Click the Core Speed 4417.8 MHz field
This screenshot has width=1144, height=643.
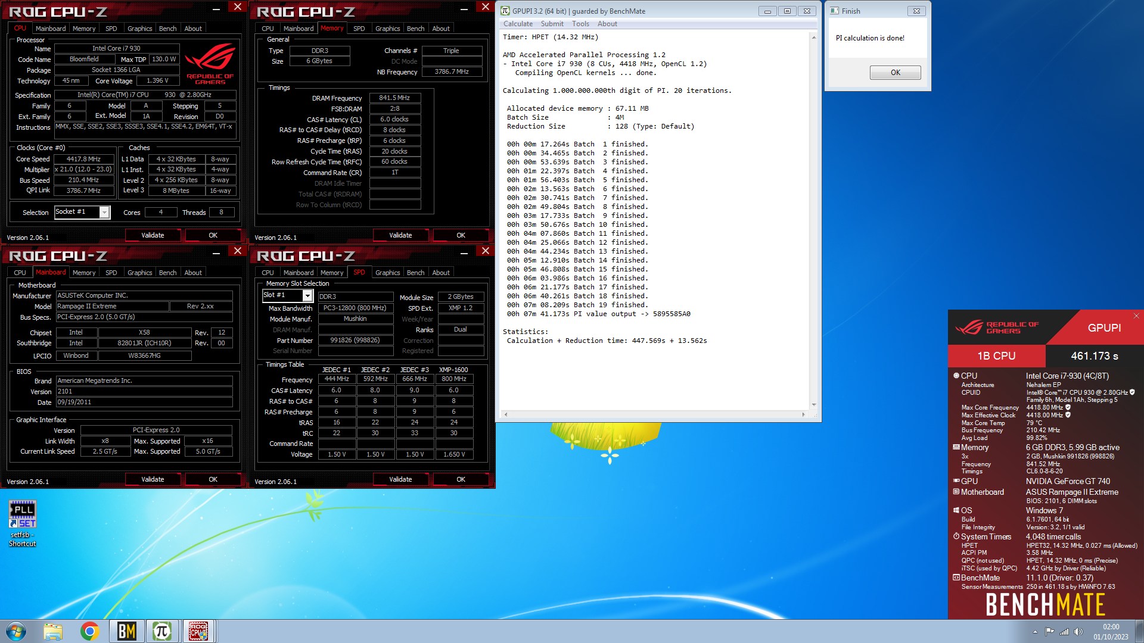click(83, 159)
